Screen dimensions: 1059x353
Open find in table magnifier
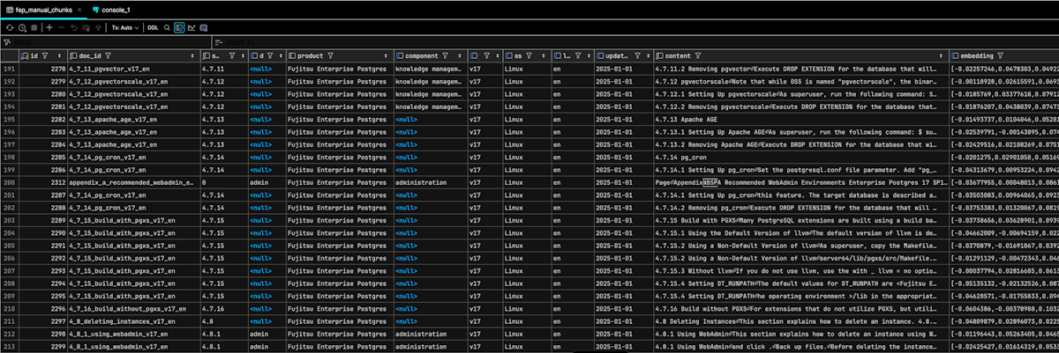coord(168,27)
